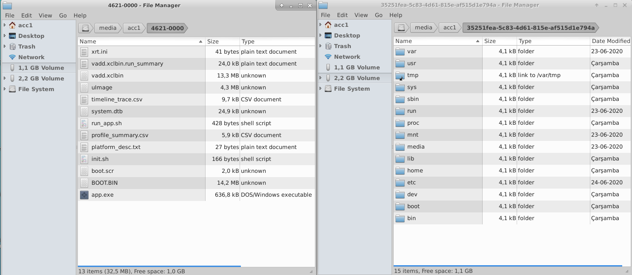Viewport: 632px width, 275px height.
Task: Select 1,1 GB Volume in right sidebar
Action: tap(356, 67)
